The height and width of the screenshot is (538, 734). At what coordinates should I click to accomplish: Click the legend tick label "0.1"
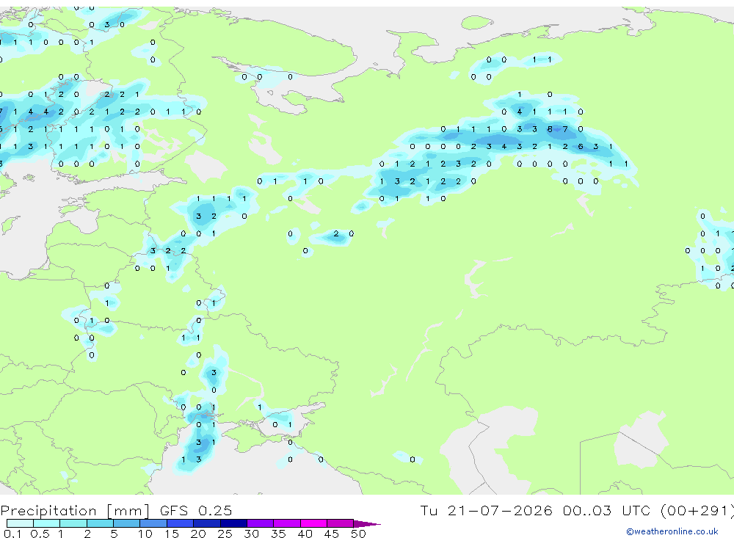click(x=12, y=534)
